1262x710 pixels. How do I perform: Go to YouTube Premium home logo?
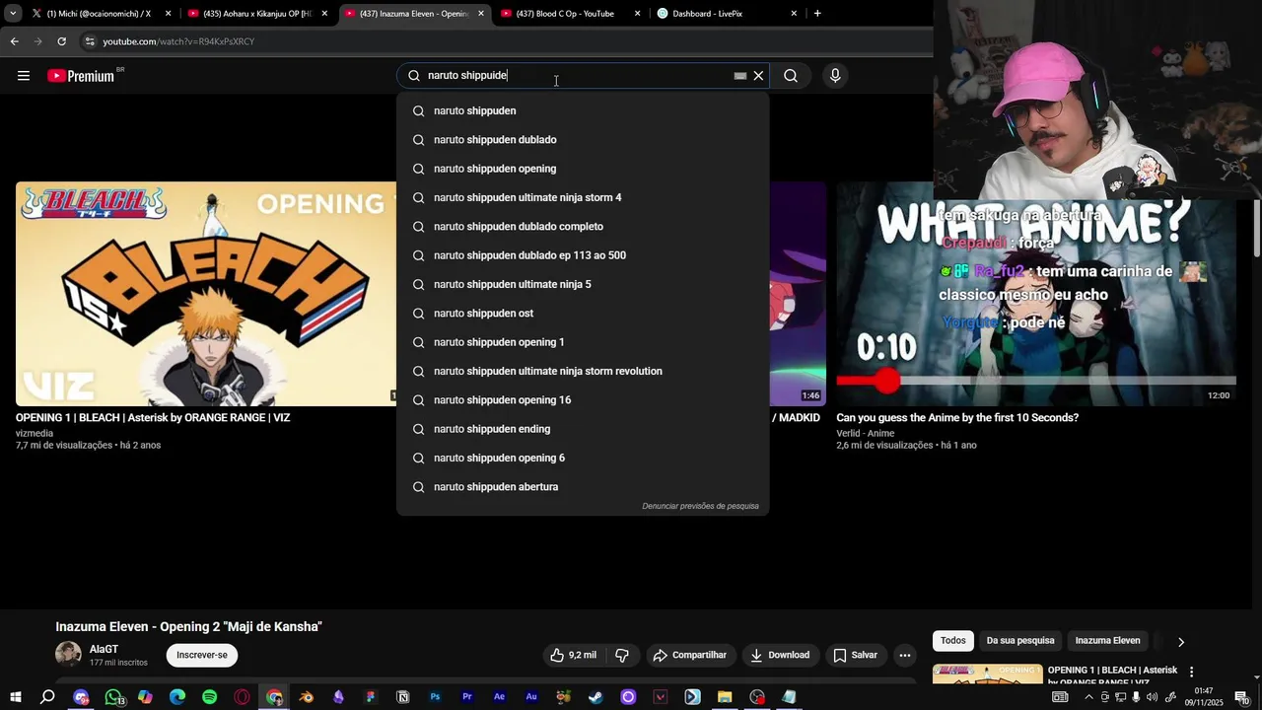tap(81, 76)
